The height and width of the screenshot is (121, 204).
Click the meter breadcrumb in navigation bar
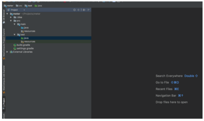[9, 6]
